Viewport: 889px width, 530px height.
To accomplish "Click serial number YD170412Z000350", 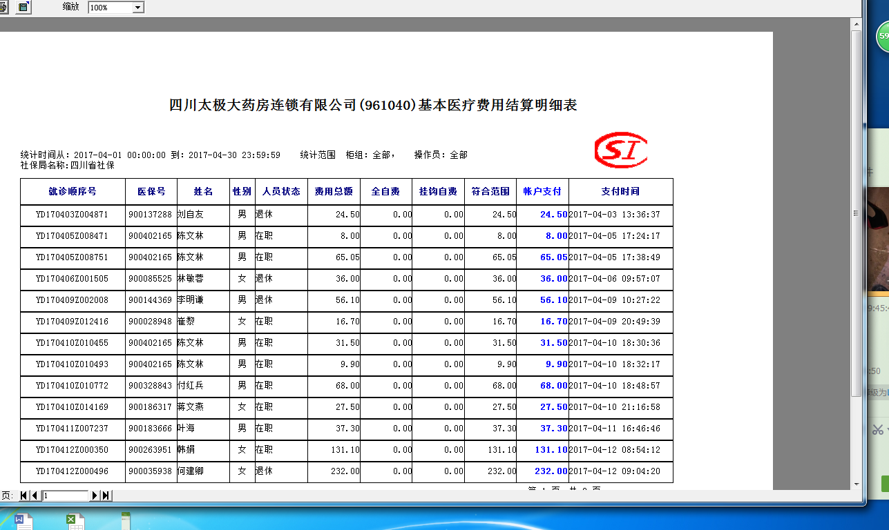I will [x=73, y=450].
